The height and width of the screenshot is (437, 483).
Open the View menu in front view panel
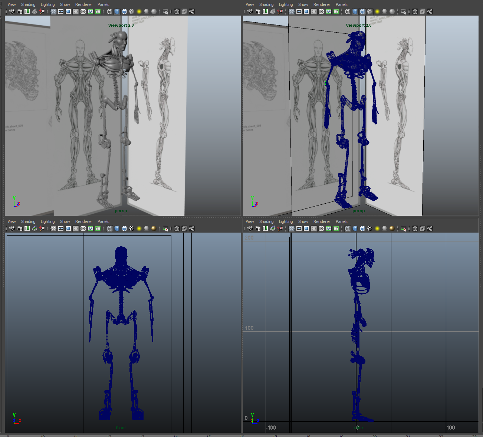click(x=11, y=221)
